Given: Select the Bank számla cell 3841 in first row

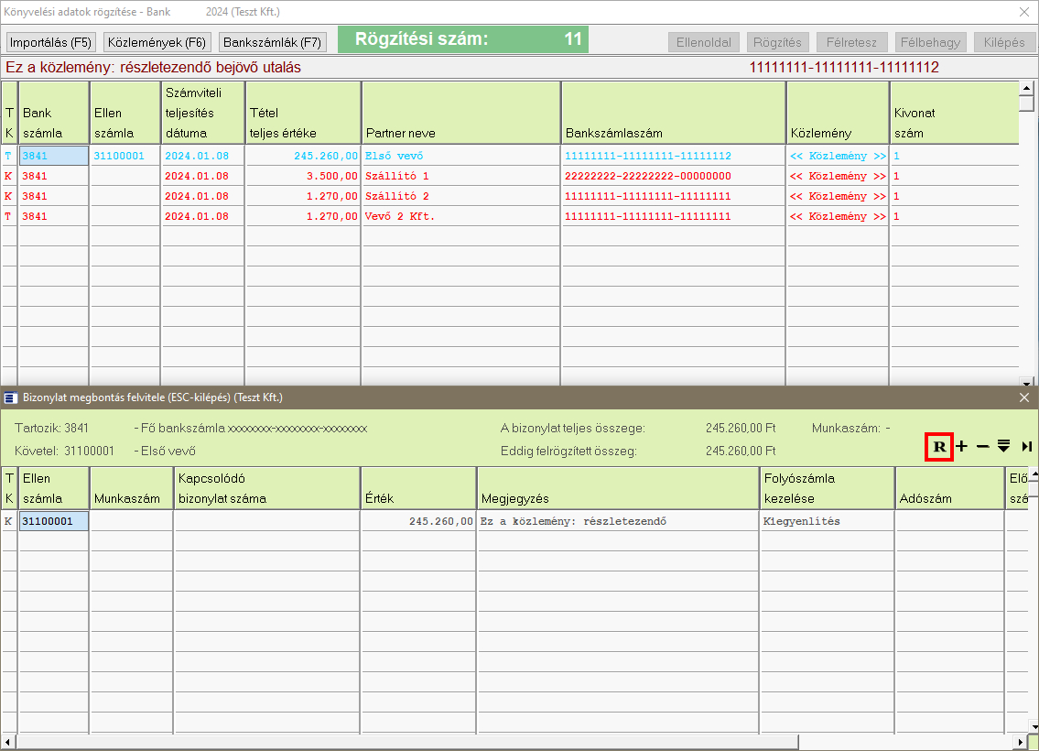Looking at the screenshot, I should tap(54, 156).
